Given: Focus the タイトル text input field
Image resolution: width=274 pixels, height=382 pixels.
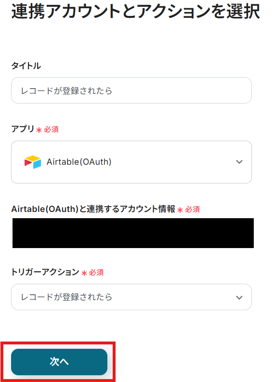Looking at the screenshot, I should tap(131, 91).
